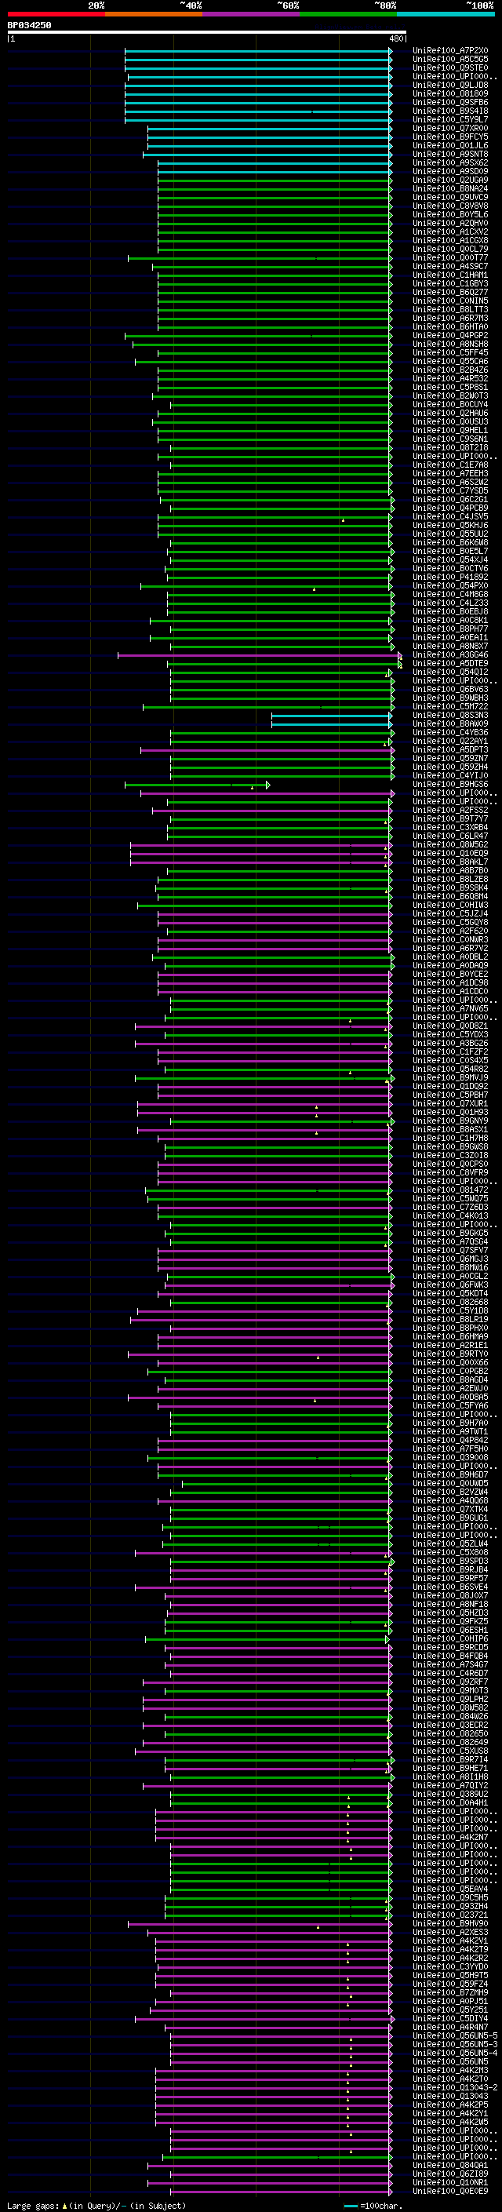Click the cyan ~100% identity legend segment
This screenshot has height=2212, width=502.
[446, 14]
